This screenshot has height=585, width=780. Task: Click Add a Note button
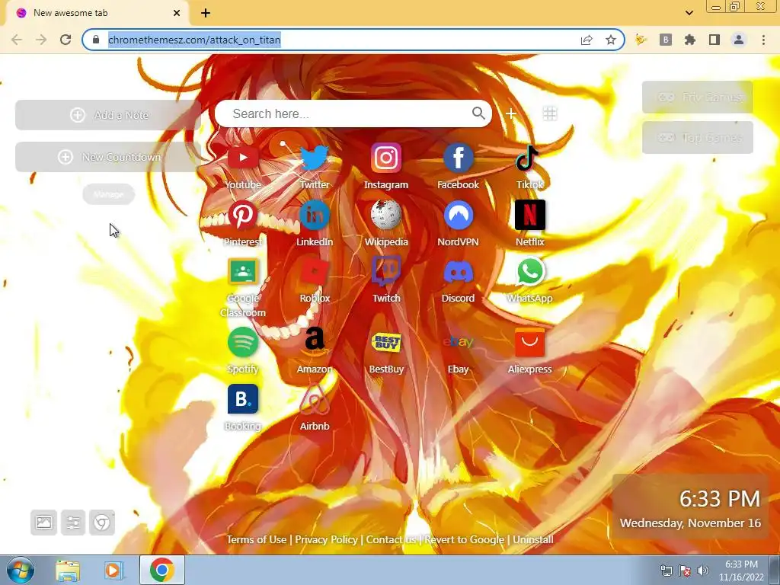pos(108,115)
